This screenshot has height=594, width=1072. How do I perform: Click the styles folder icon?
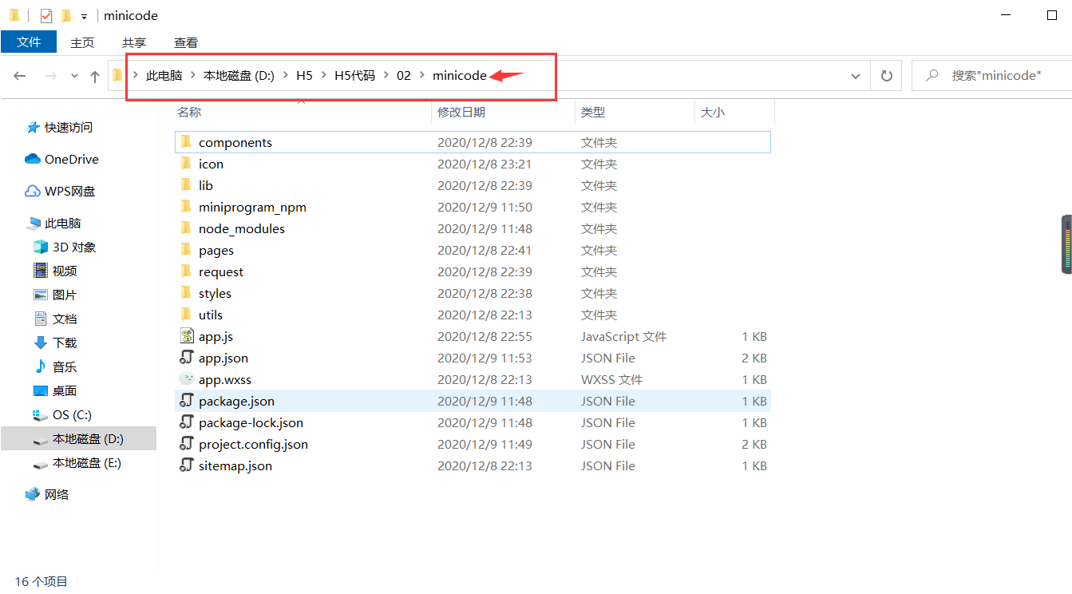(x=187, y=293)
